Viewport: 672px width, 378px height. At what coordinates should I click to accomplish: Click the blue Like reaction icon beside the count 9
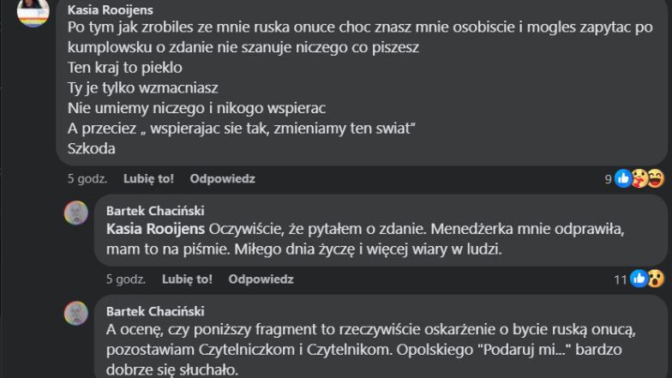(x=623, y=178)
